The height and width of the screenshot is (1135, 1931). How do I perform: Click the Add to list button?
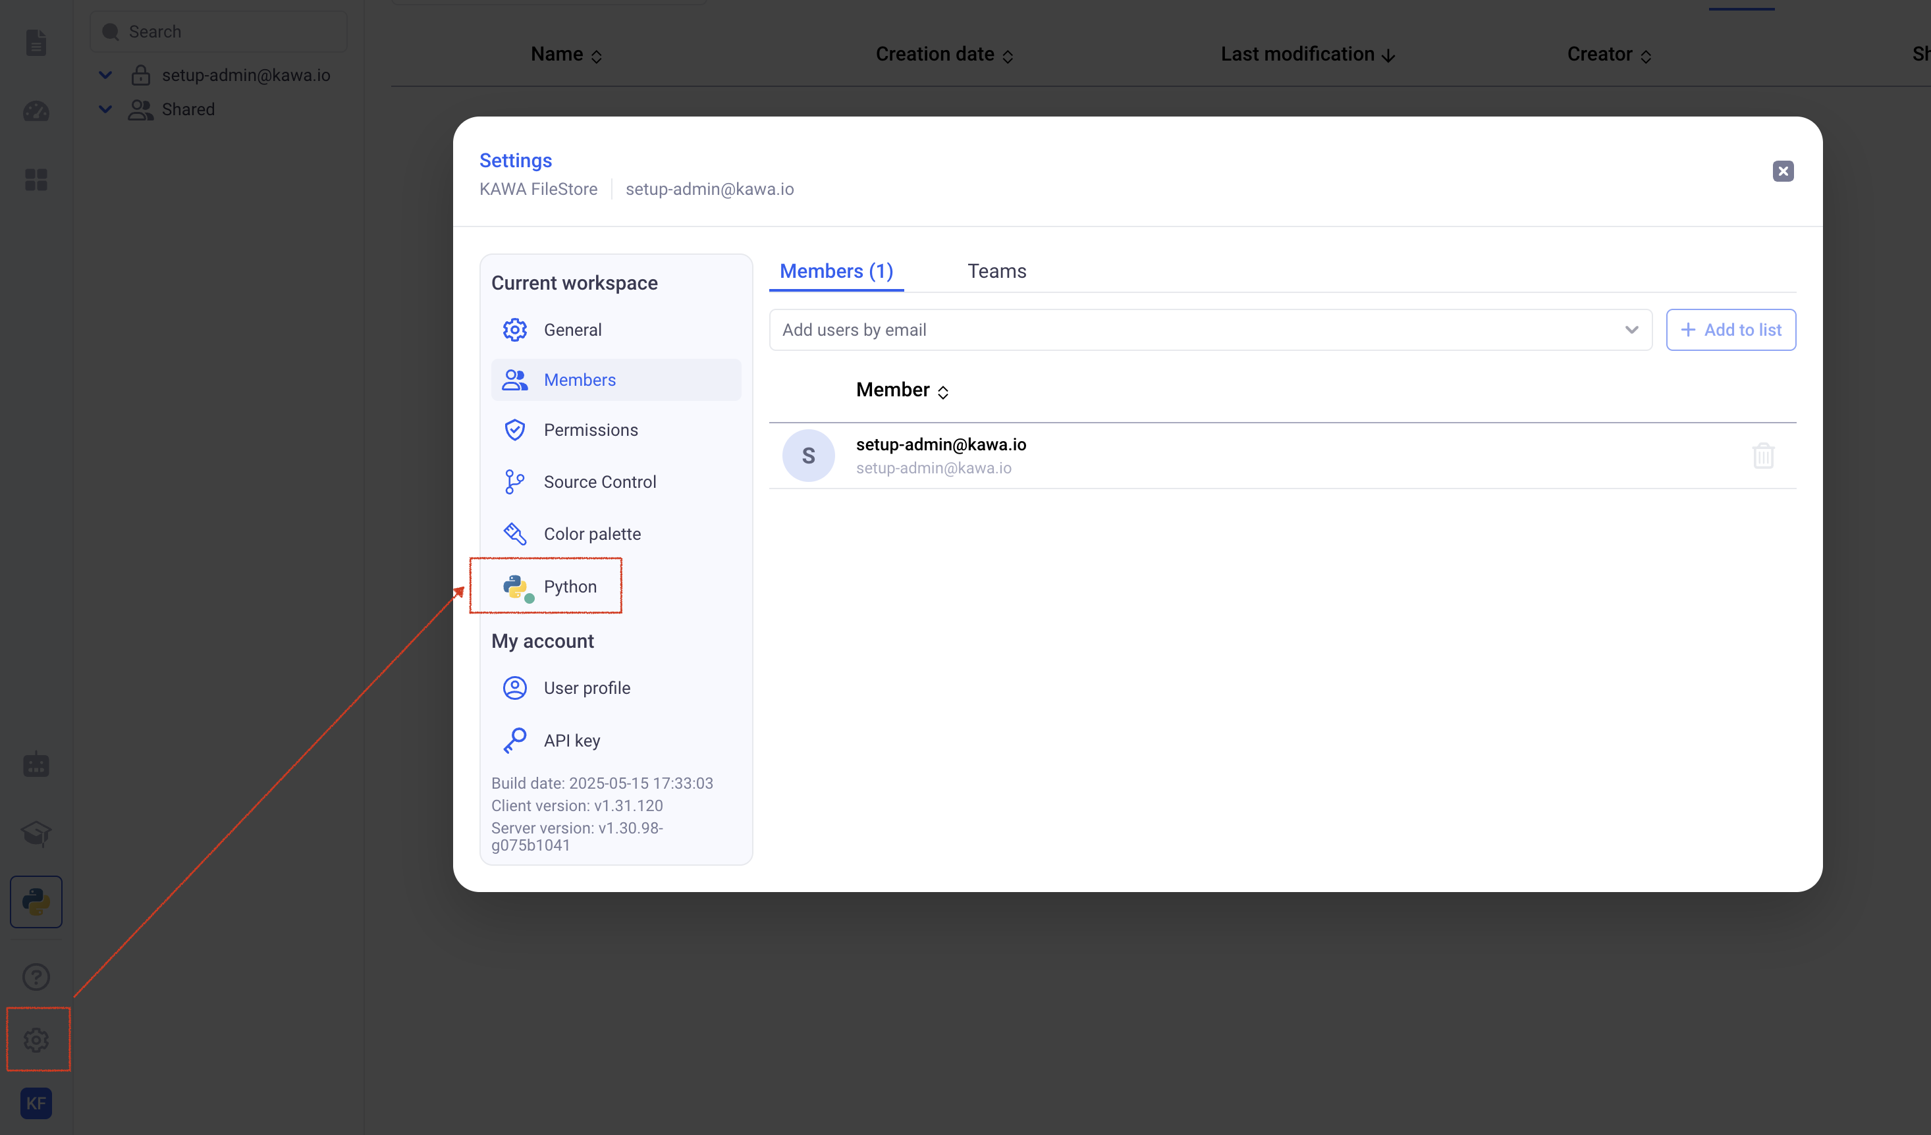click(x=1730, y=329)
